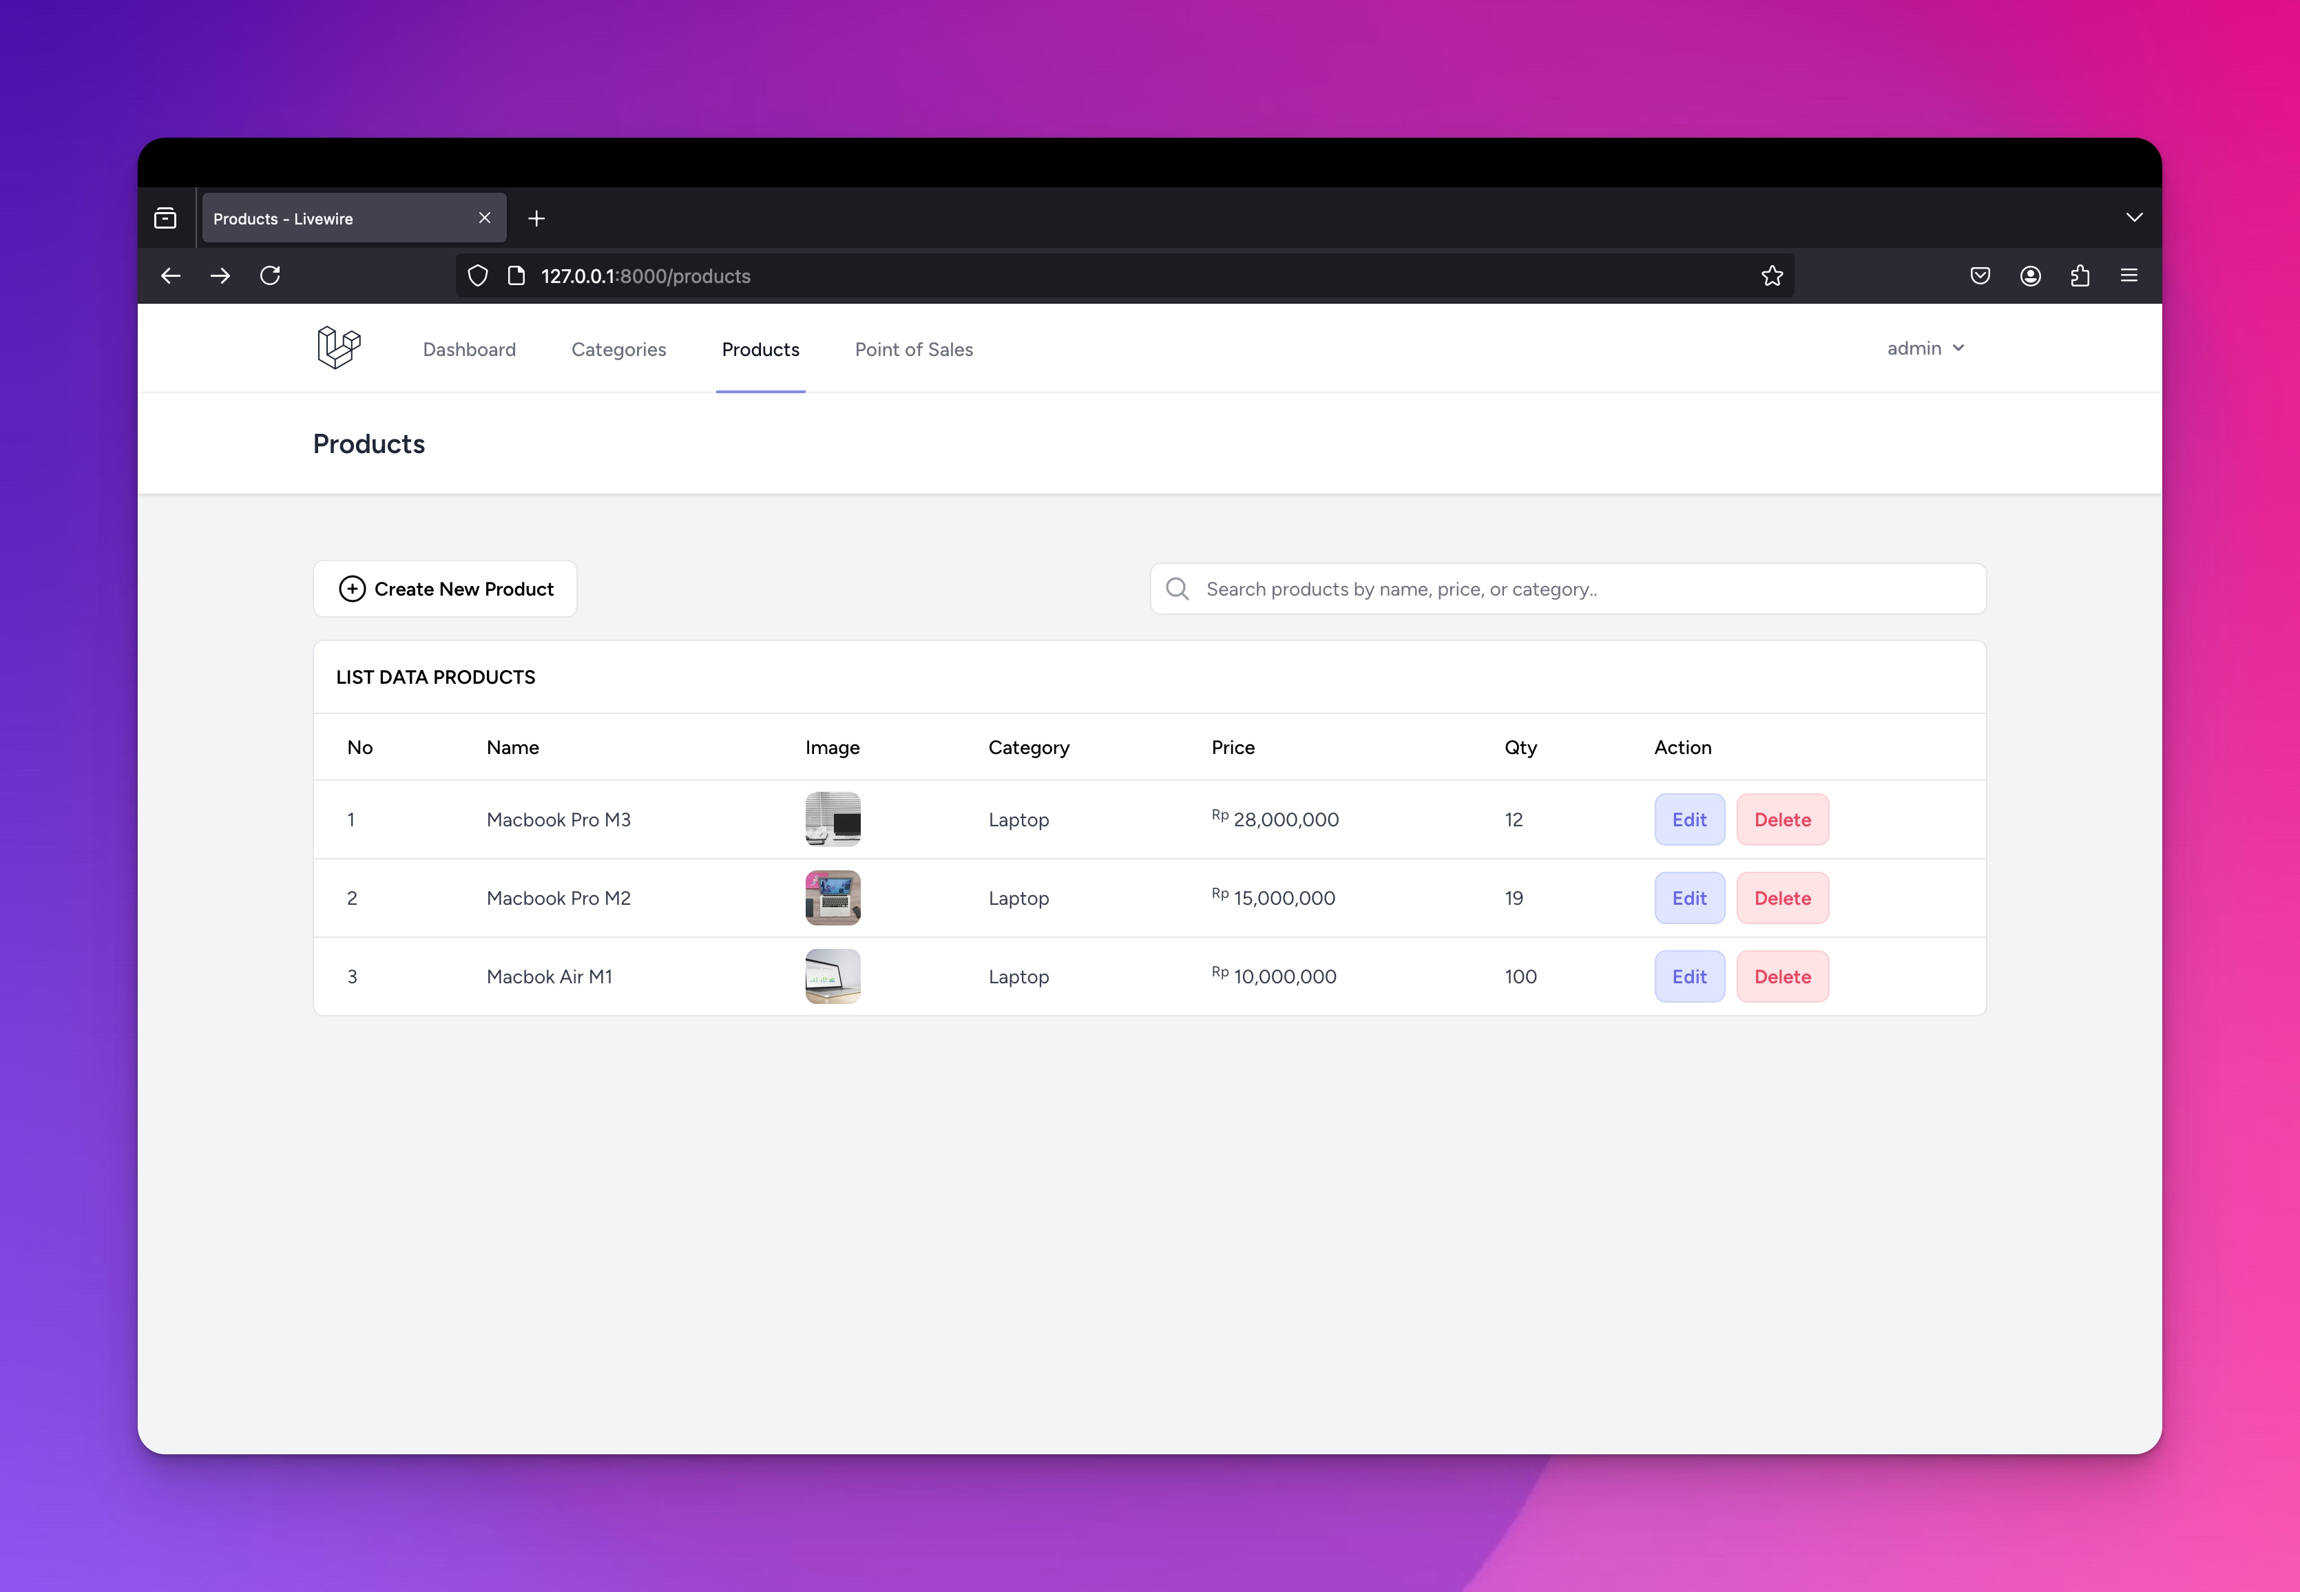
Task: Open the Point of Sales page
Action: pyautogui.click(x=914, y=350)
